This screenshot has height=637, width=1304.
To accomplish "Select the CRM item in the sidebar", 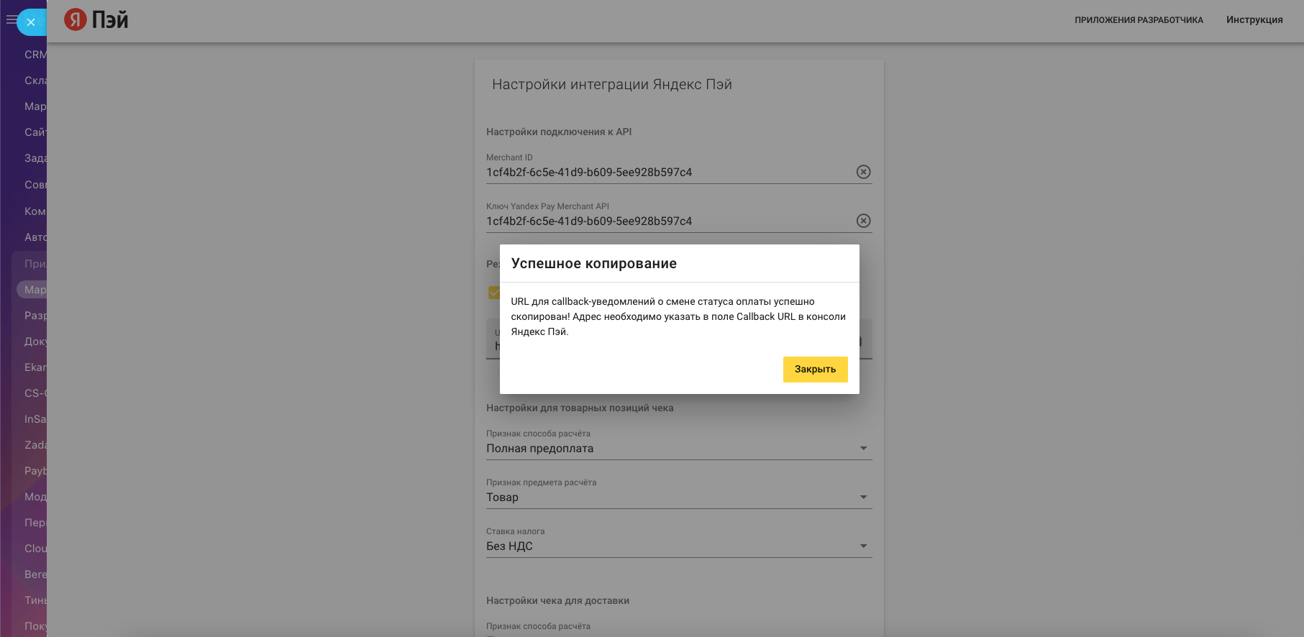I will (x=35, y=55).
